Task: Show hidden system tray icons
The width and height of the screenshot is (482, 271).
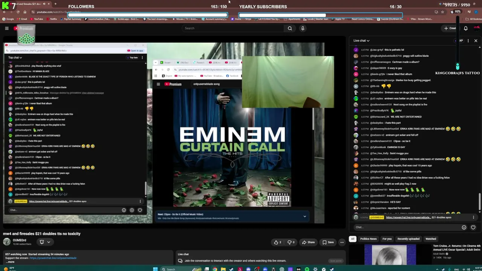Action: [x=437, y=269]
